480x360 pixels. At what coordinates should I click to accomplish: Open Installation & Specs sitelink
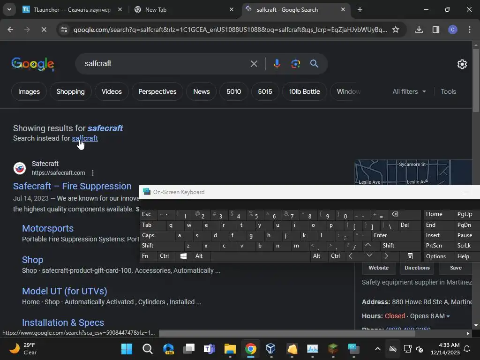click(x=63, y=322)
